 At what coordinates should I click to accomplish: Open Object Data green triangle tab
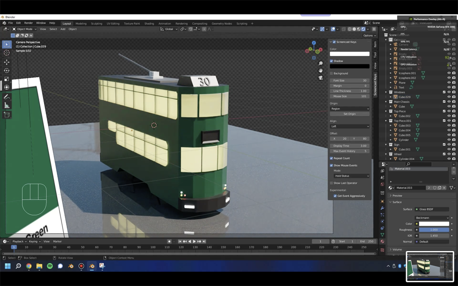click(x=382, y=235)
